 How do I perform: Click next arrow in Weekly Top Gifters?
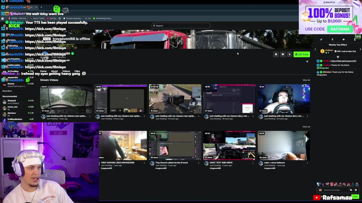pos(360,49)
